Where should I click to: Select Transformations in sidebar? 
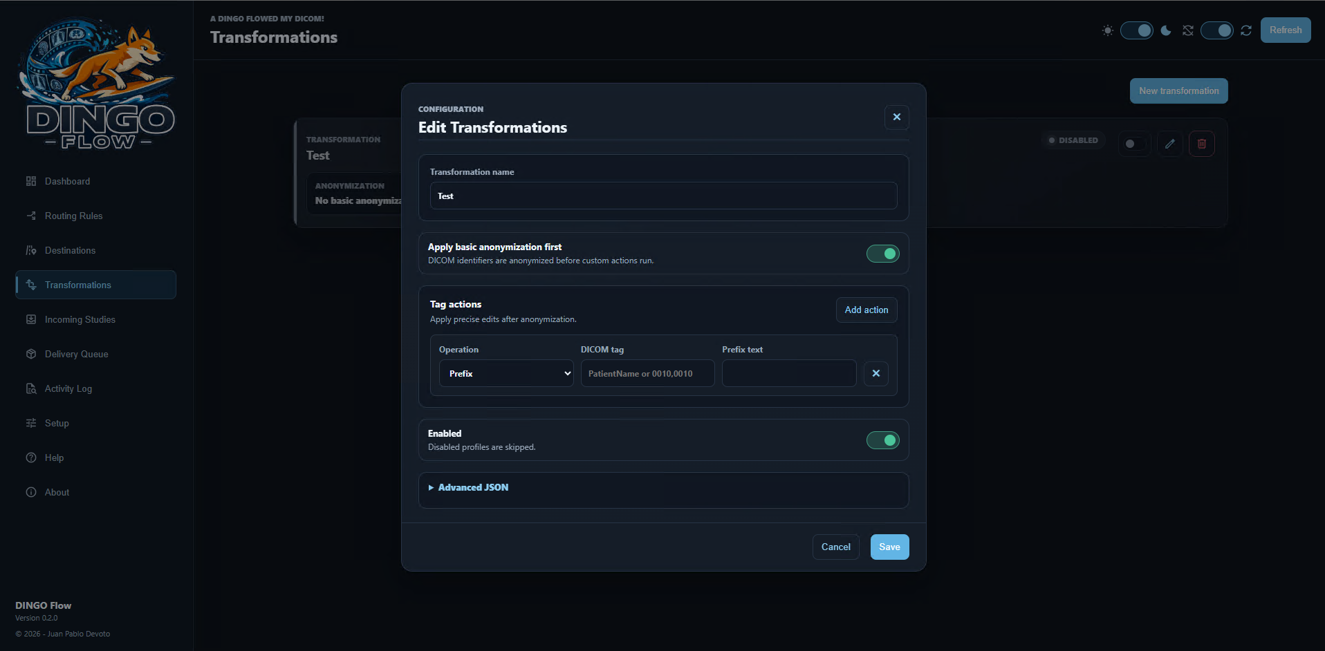coord(96,285)
